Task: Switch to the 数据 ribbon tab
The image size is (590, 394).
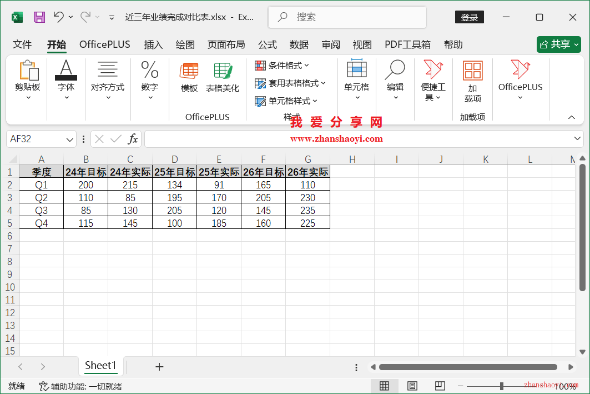Action: click(x=299, y=44)
